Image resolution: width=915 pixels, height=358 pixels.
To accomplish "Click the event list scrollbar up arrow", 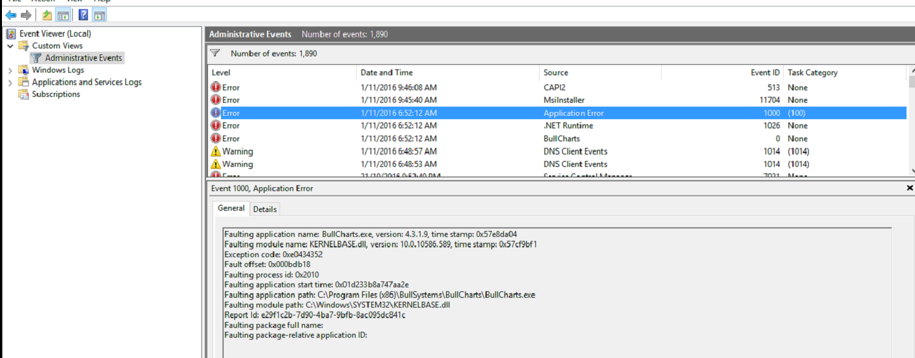I will tap(911, 71).
